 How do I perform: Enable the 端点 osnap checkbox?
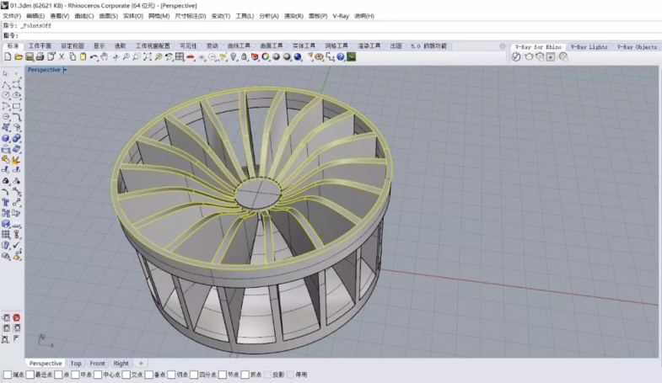pyautogui.click(x=7, y=375)
